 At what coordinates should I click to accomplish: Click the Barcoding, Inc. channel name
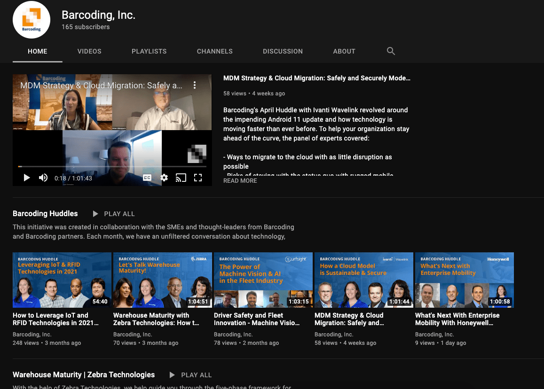coord(99,15)
